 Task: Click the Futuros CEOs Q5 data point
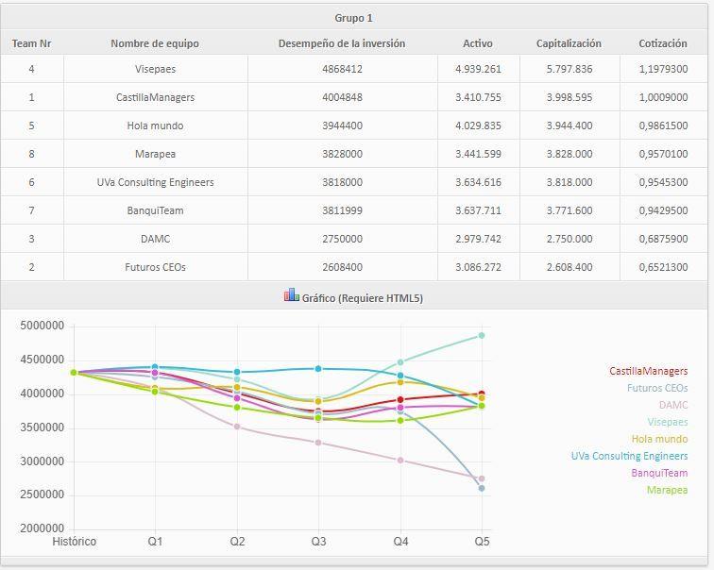[x=482, y=488]
